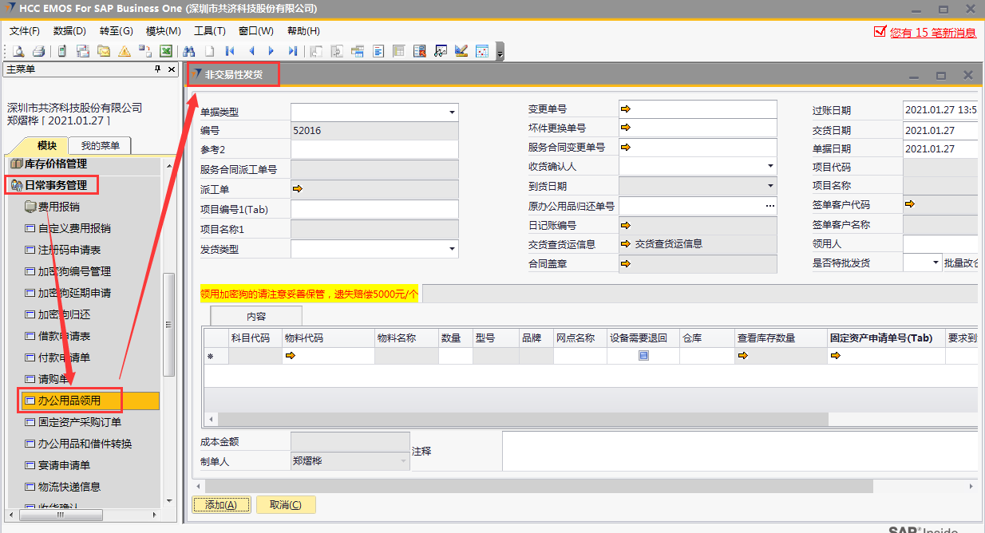Click the form's bottom horizontal scrollbar
The width and height of the screenshot is (985, 533).
pos(559,485)
